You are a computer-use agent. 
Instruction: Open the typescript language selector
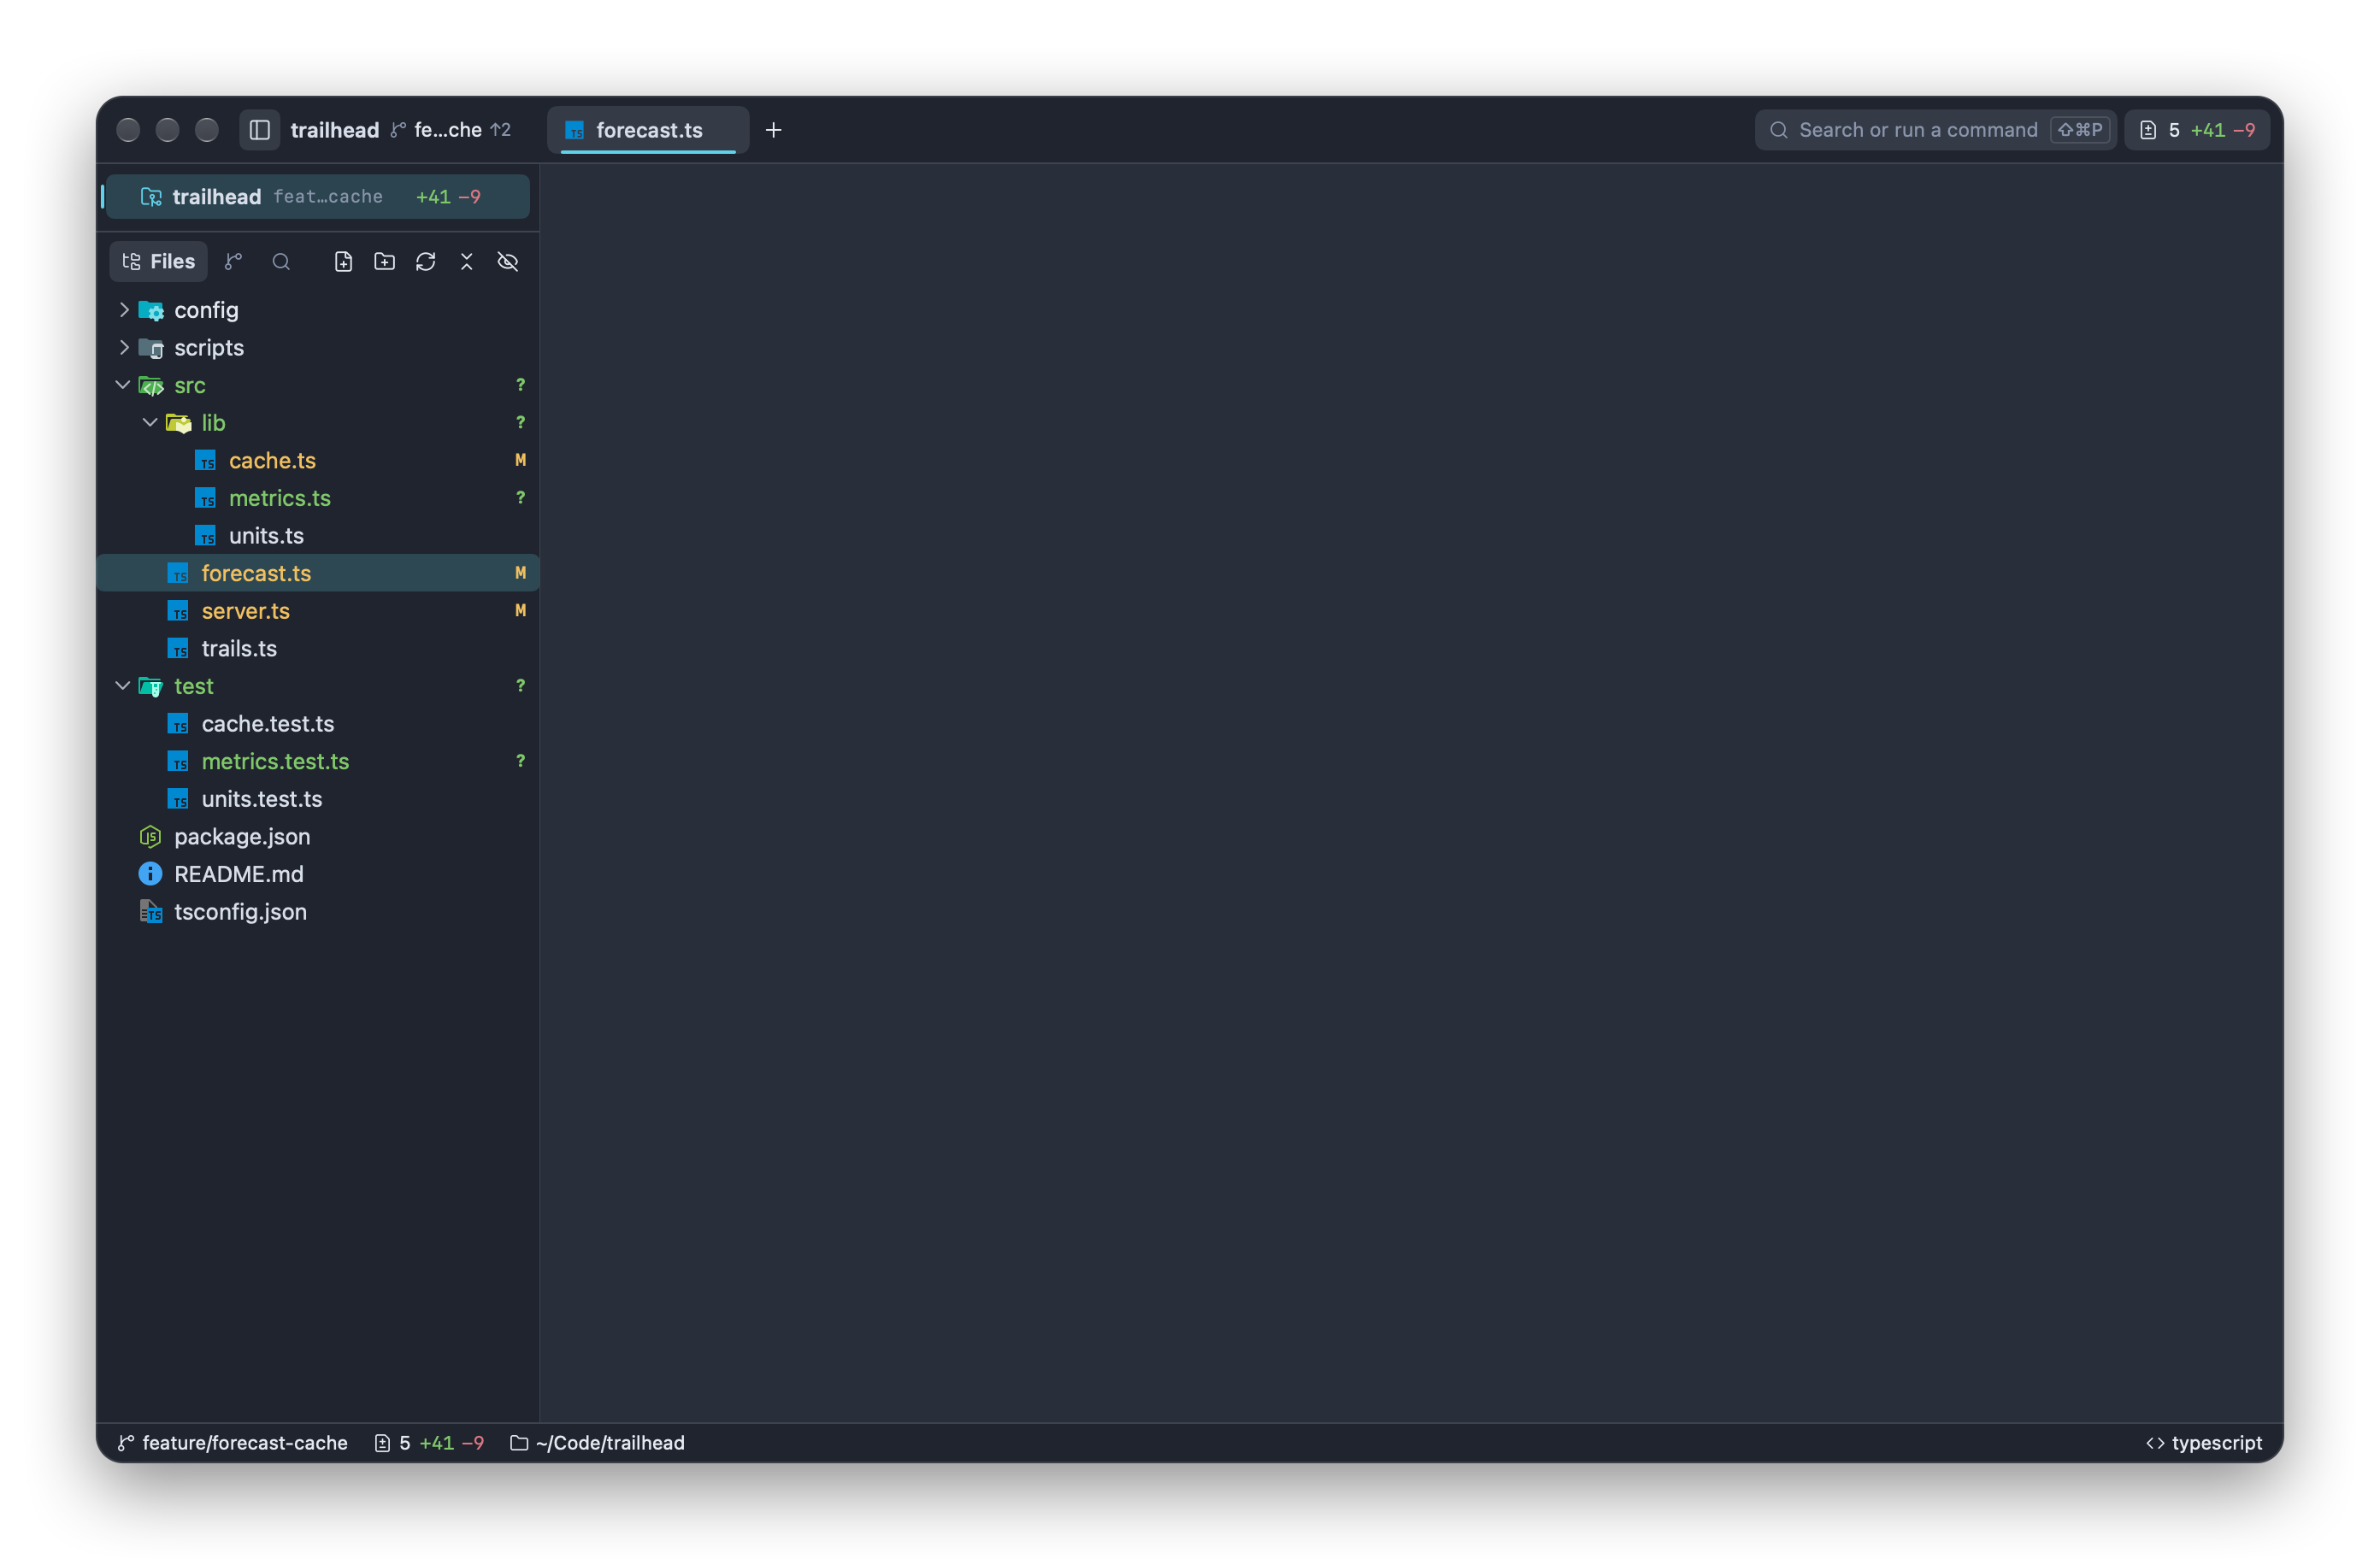(x=2204, y=1443)
